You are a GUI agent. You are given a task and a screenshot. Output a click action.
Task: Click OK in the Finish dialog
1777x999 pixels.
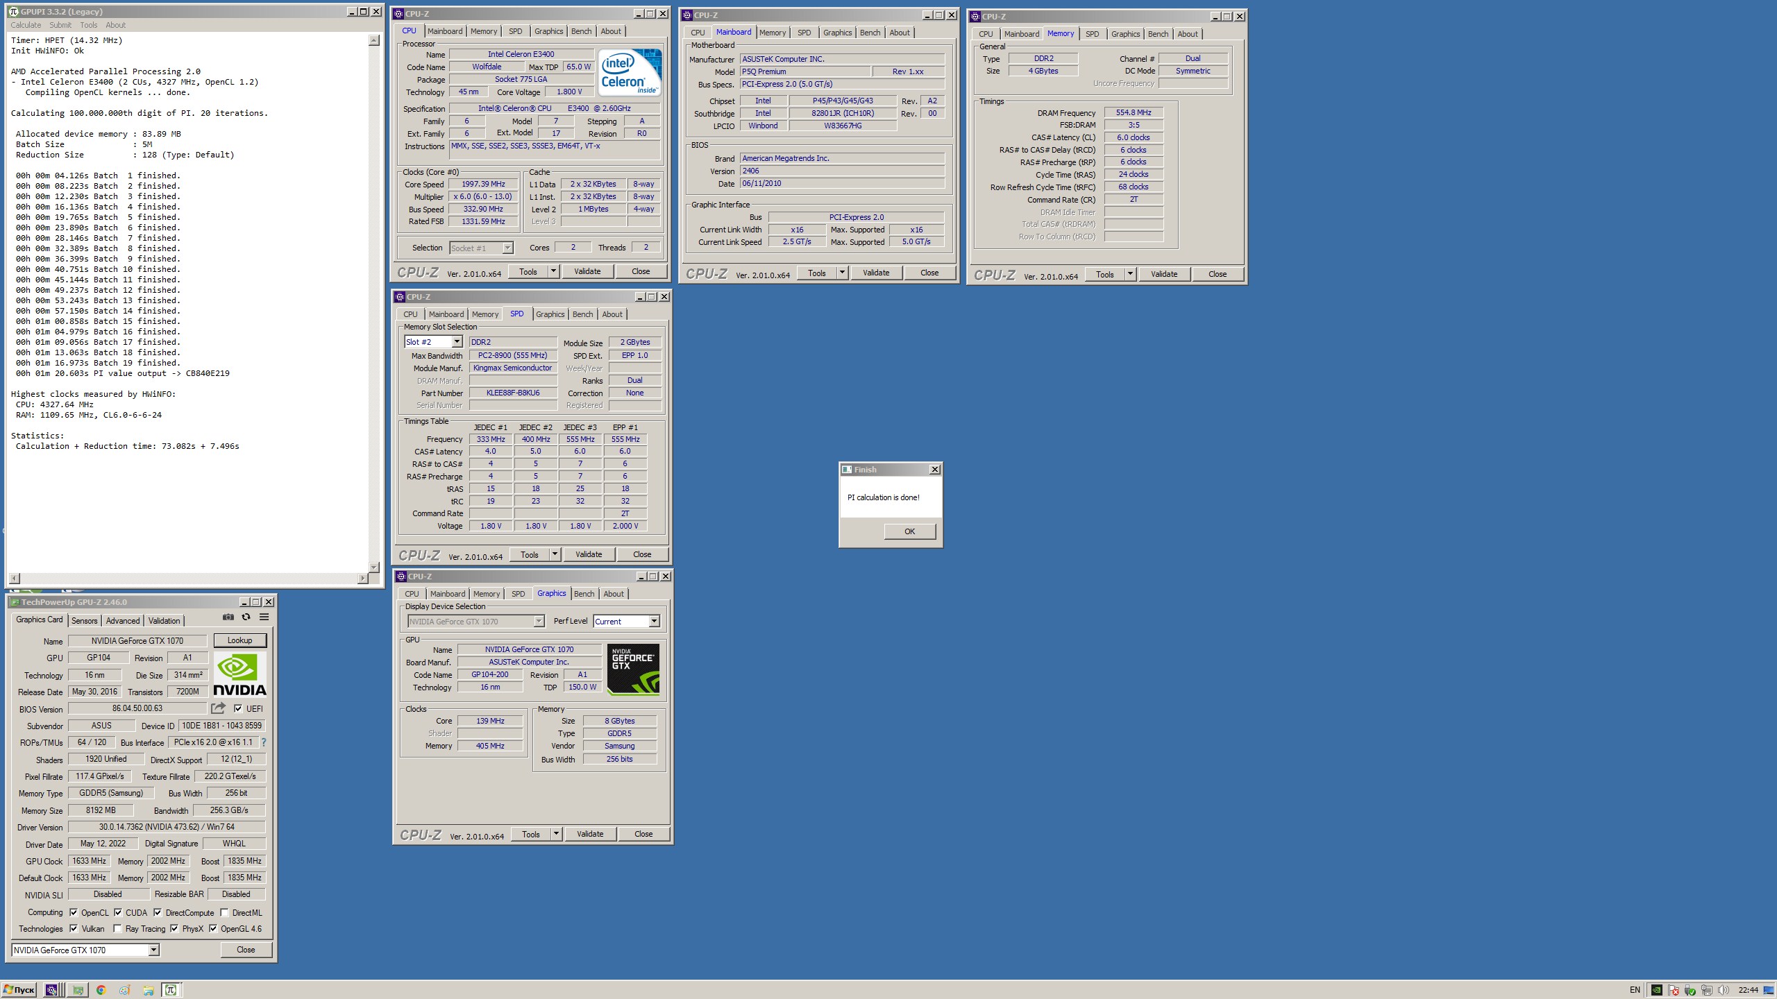pos(910,531)
